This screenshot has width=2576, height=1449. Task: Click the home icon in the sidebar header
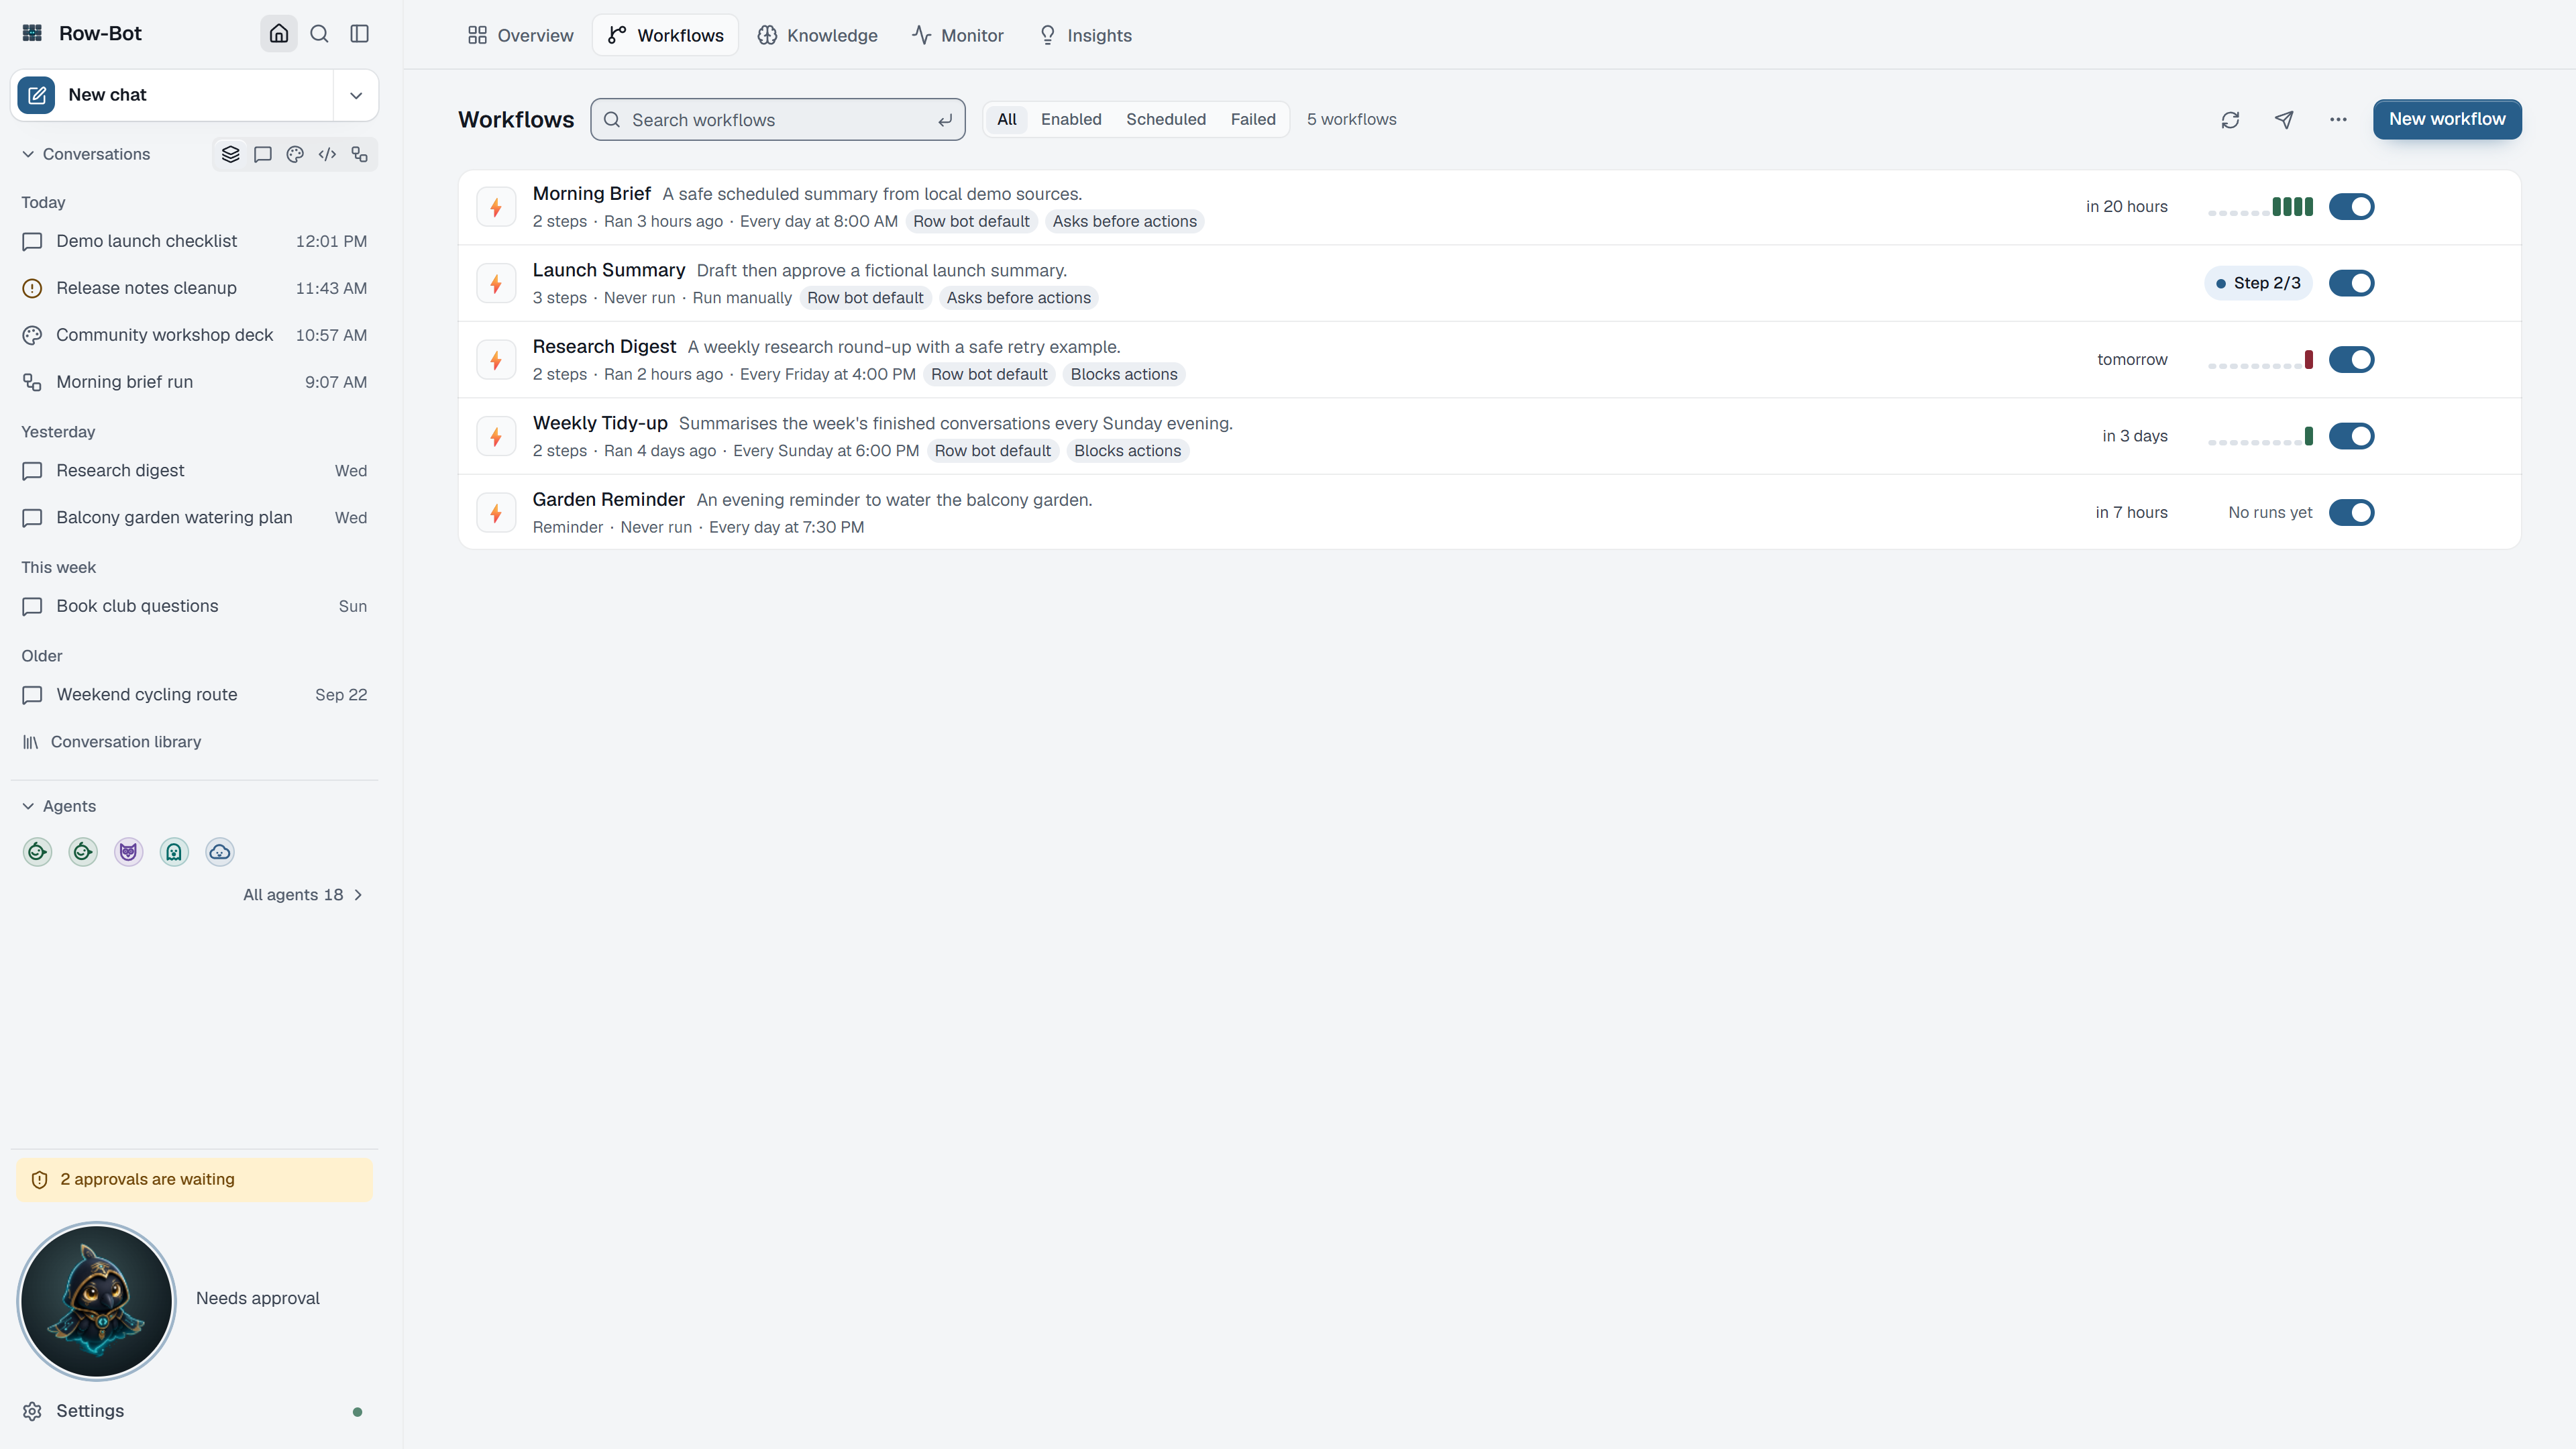[279, 33]
